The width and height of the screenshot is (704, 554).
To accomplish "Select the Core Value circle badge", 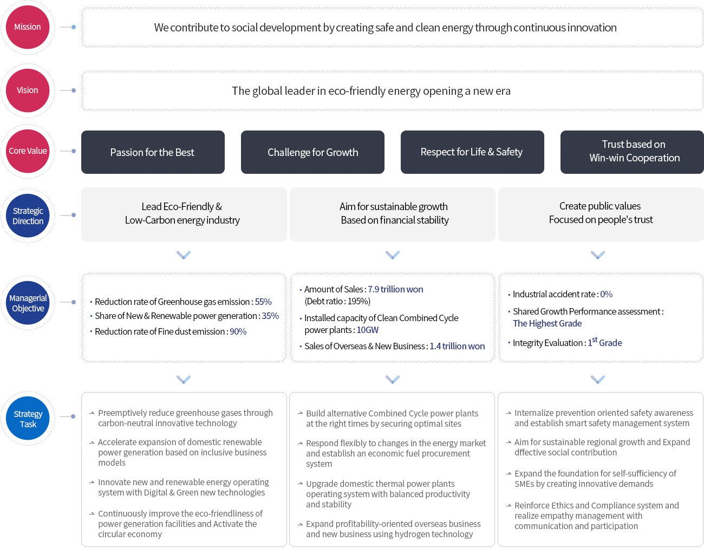I will coord(28,151).
